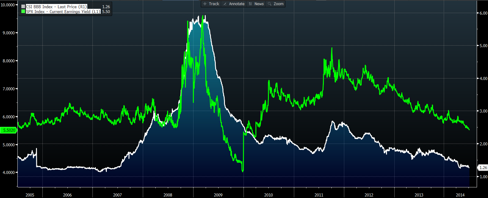Click the 5.50 value in the legend

pyautogui.click(x=106, y=12)
